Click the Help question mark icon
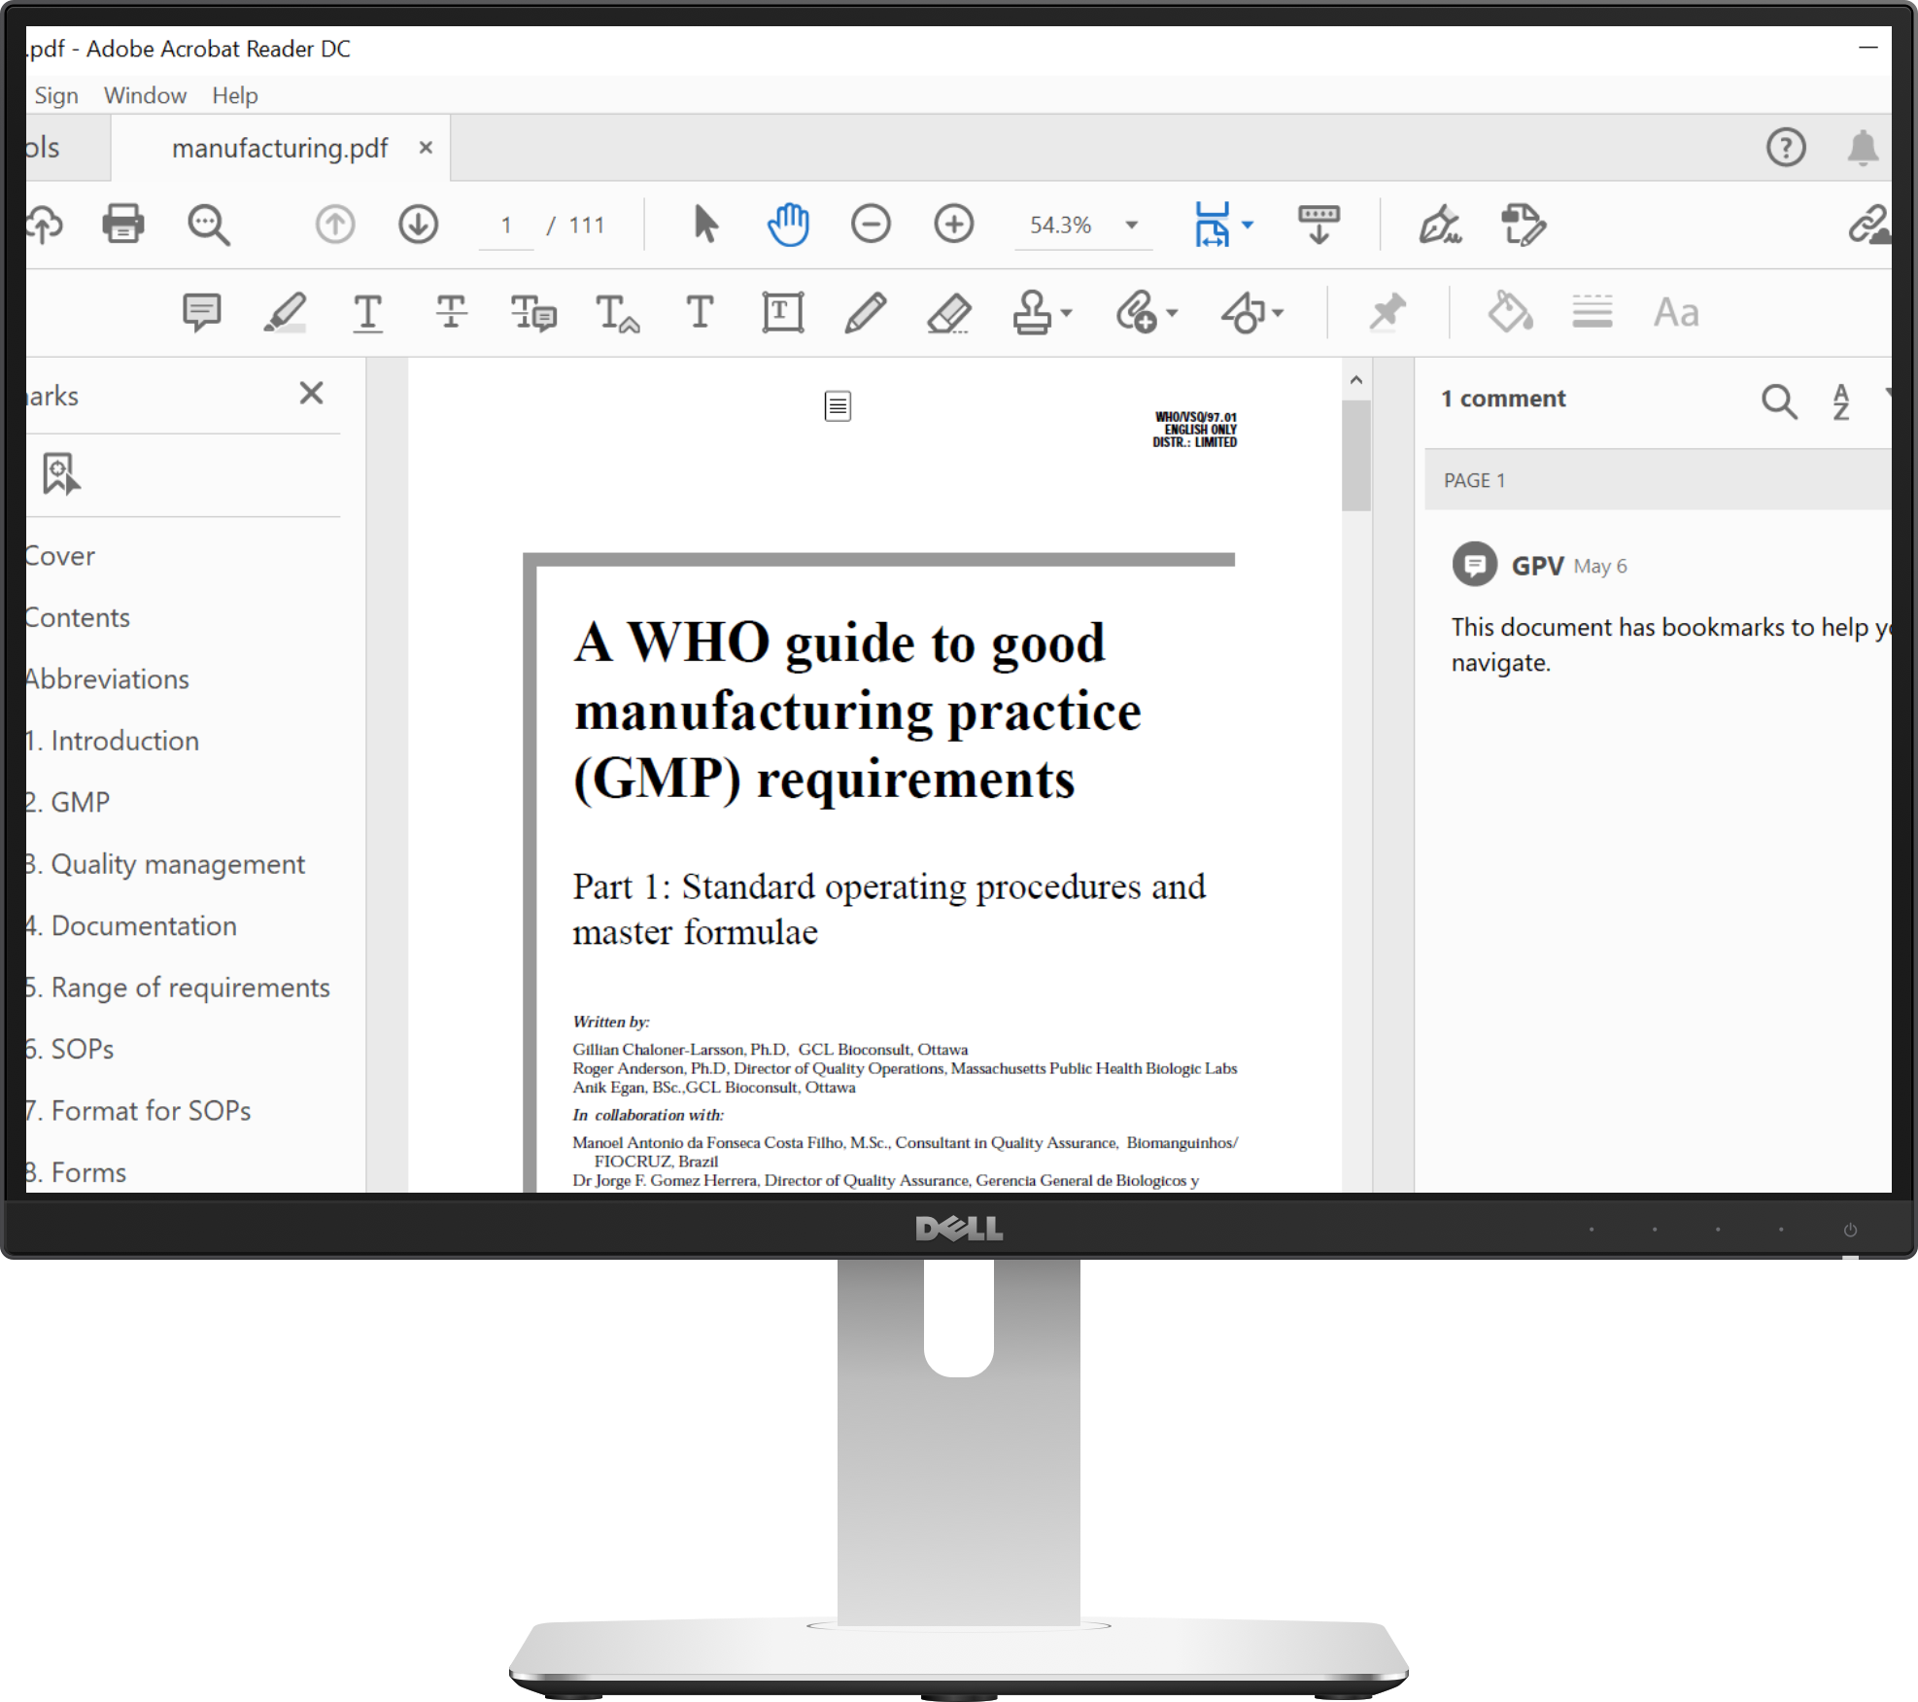This screenshot has width=1918, height=1702. [x=1786, y=148]
